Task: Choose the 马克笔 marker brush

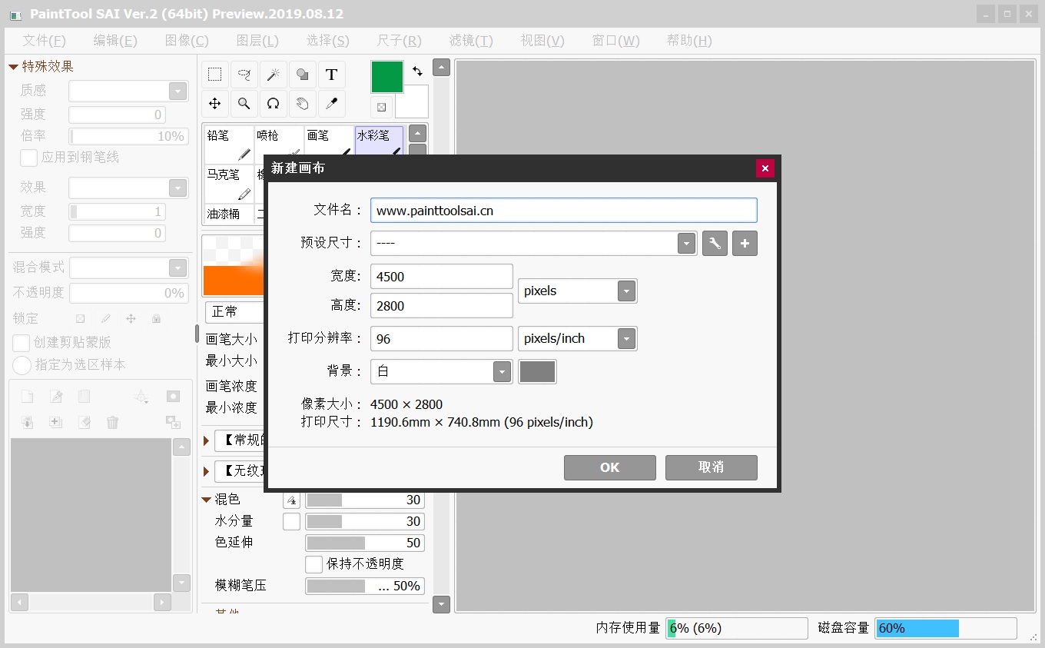Action: pos(229,184)
